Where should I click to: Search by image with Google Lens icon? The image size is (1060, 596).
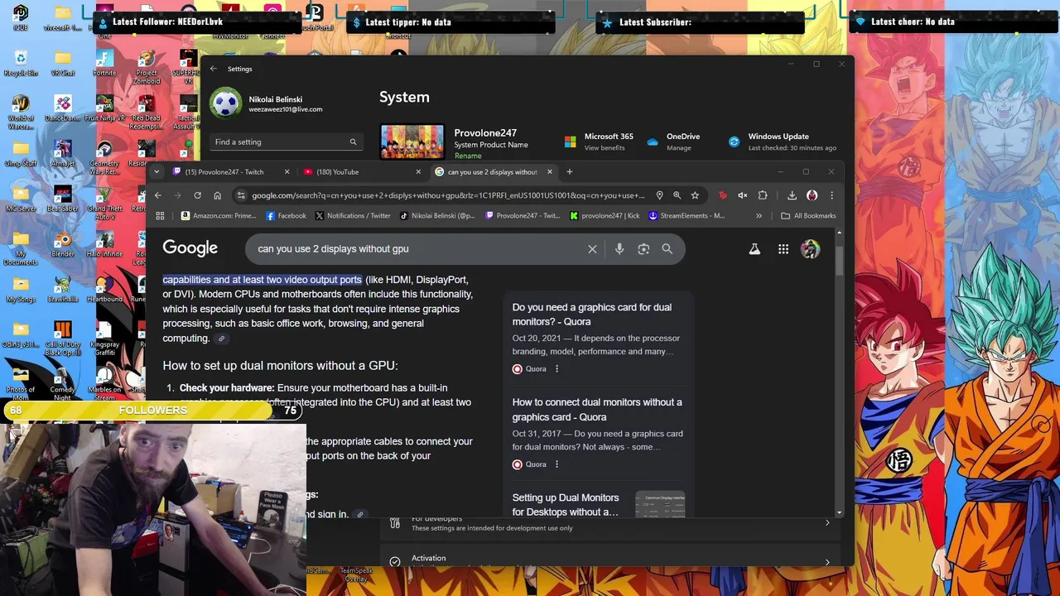[x=643, y=249]
